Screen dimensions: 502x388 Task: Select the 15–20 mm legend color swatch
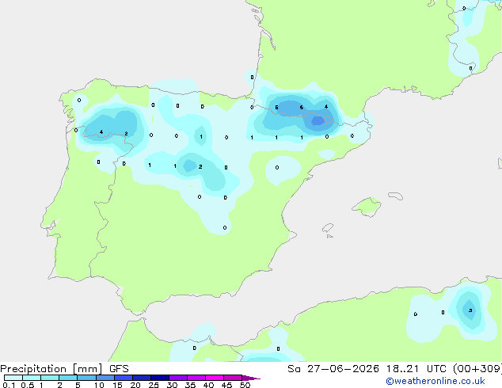(123, 378)
